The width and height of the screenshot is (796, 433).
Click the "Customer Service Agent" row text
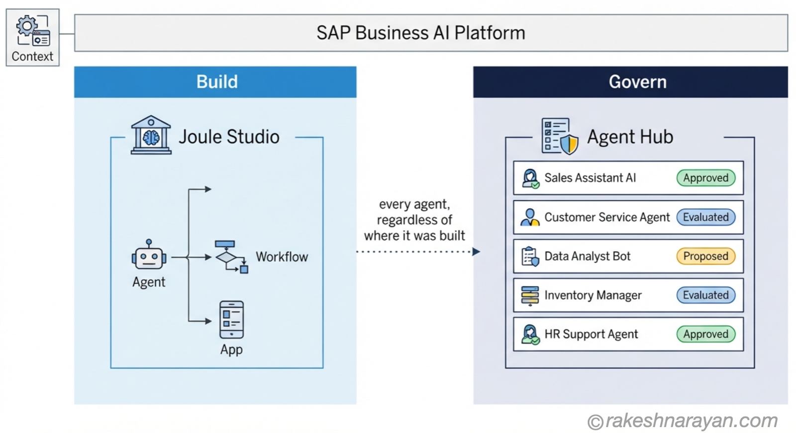click(607, 217)
